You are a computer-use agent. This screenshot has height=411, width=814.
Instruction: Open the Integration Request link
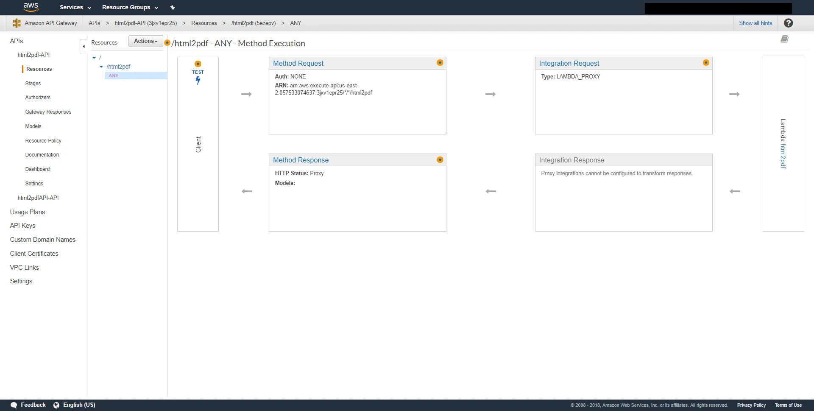569,64
